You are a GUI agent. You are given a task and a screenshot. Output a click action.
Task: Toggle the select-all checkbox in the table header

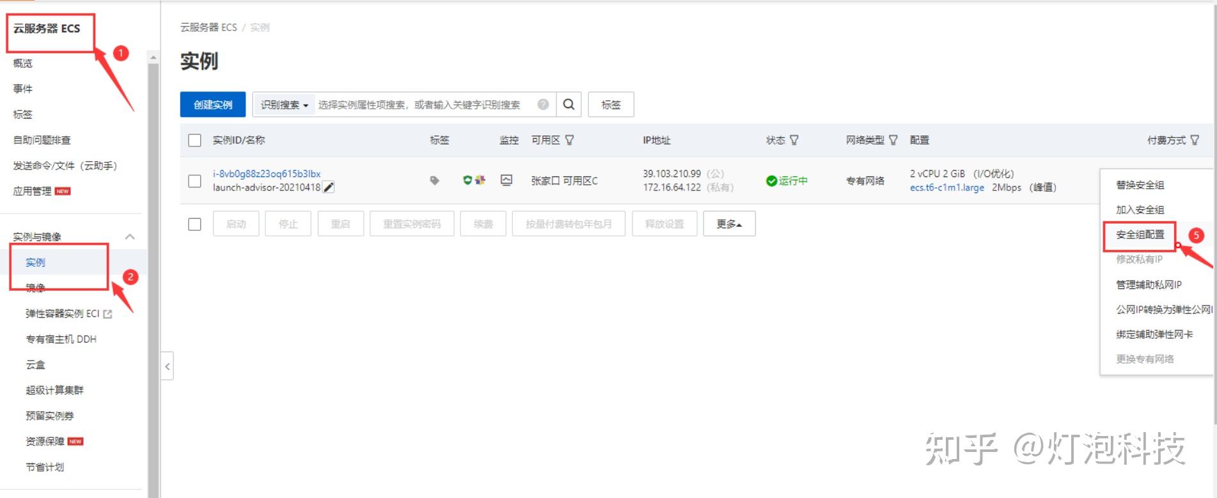[195, 140]
